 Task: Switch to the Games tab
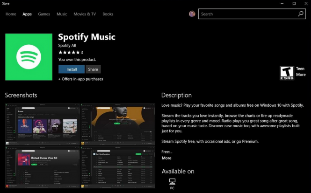44,14
